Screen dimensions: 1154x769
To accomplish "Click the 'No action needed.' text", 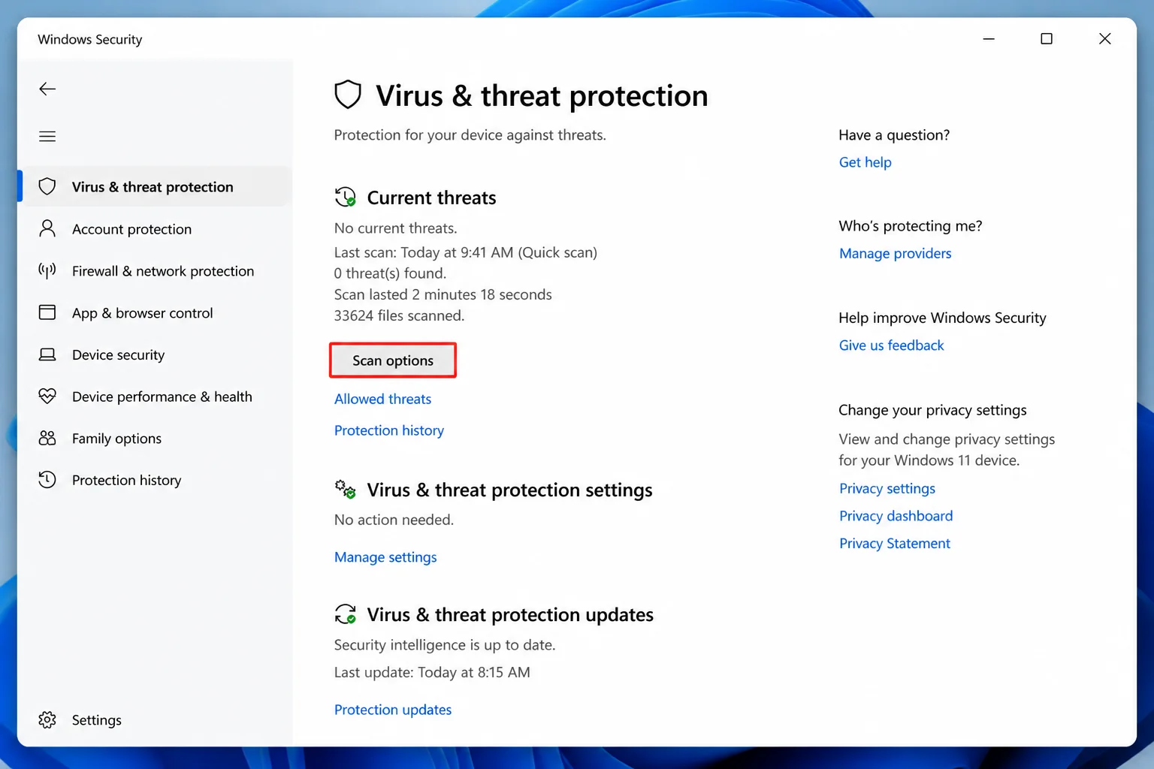I will [394, 520].
